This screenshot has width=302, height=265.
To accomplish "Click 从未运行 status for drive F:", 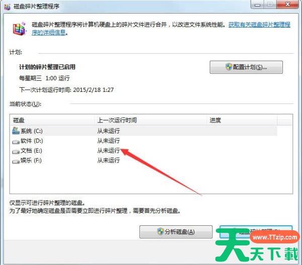I will click(108, 160).
